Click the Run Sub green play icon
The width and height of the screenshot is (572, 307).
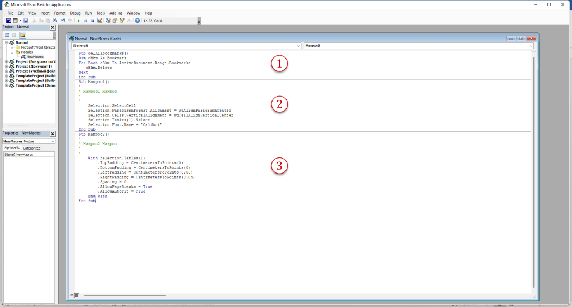point(79,21)
